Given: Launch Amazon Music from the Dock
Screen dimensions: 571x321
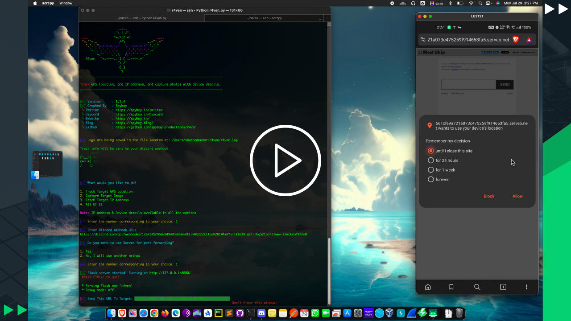Looking at the screenshot, I should 368,313.
